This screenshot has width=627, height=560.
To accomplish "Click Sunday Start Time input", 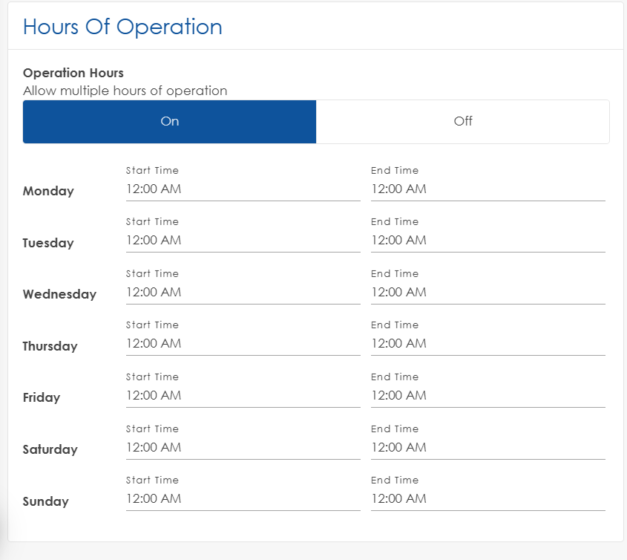I will (x=243, y=499).
